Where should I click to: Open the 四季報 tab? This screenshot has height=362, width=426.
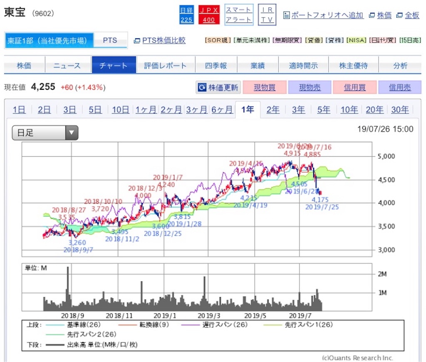pos(216,65)
